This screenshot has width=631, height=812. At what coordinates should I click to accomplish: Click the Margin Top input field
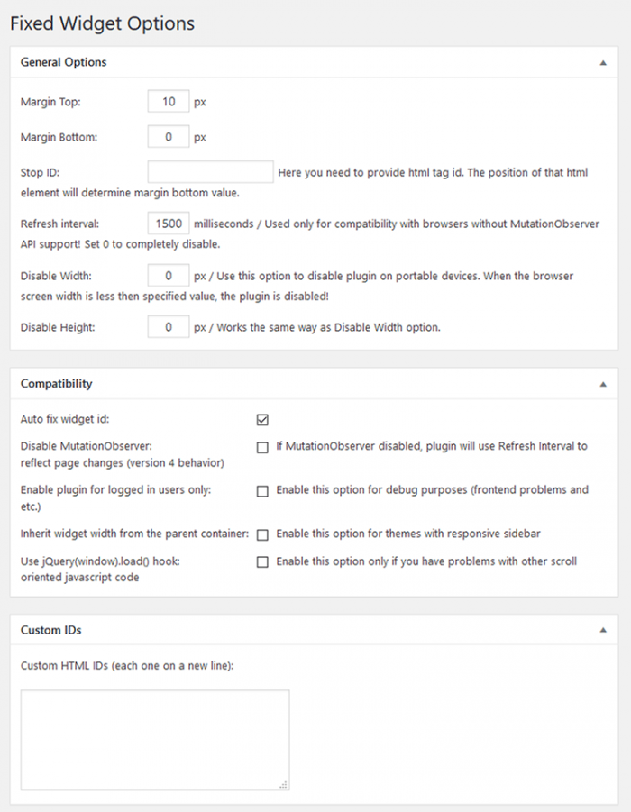tap(169, 102)
